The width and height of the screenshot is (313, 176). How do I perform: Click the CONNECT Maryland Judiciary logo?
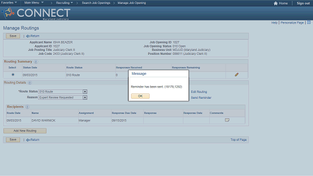(x=36, y=13)
